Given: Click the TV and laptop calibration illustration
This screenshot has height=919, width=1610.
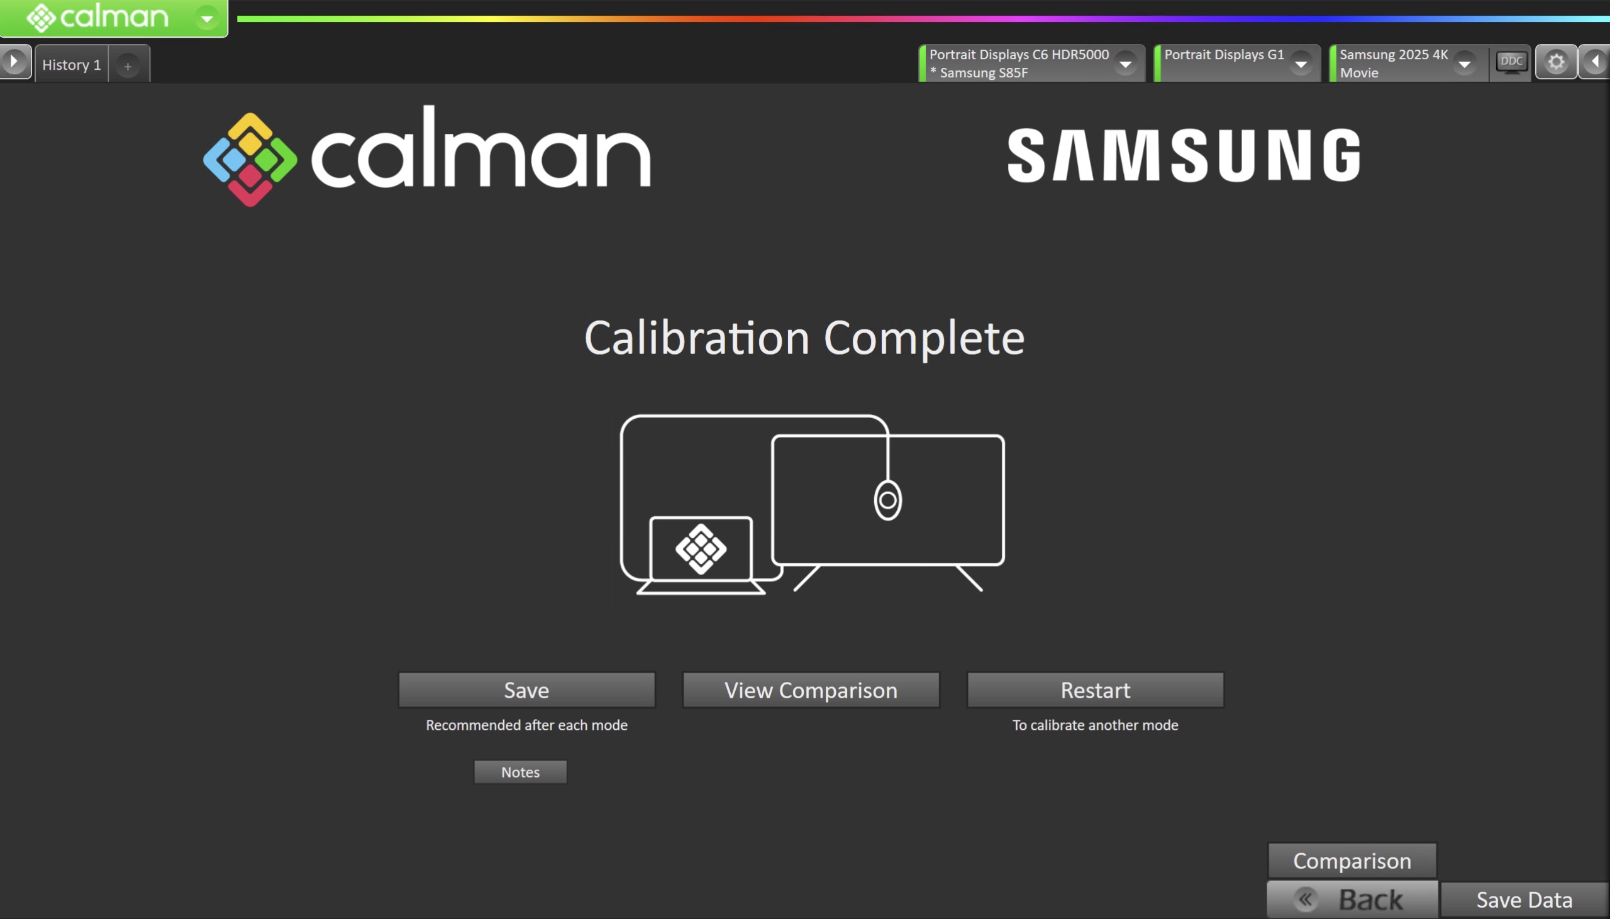Looking at the screenshot, I should click(812, 504).
